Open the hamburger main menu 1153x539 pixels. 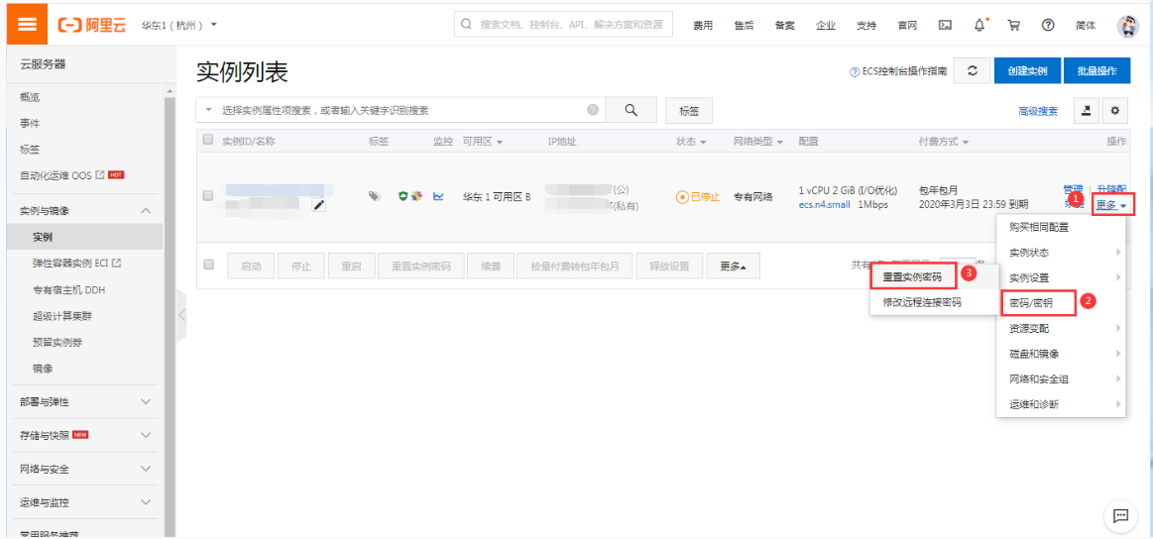28,24
